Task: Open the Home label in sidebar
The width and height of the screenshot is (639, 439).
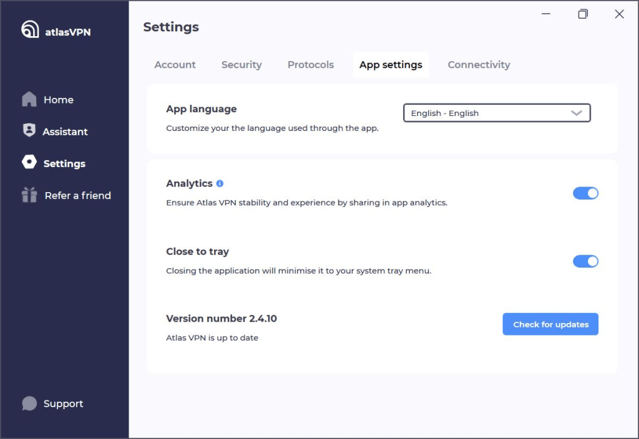Action: tap(59, 100)
